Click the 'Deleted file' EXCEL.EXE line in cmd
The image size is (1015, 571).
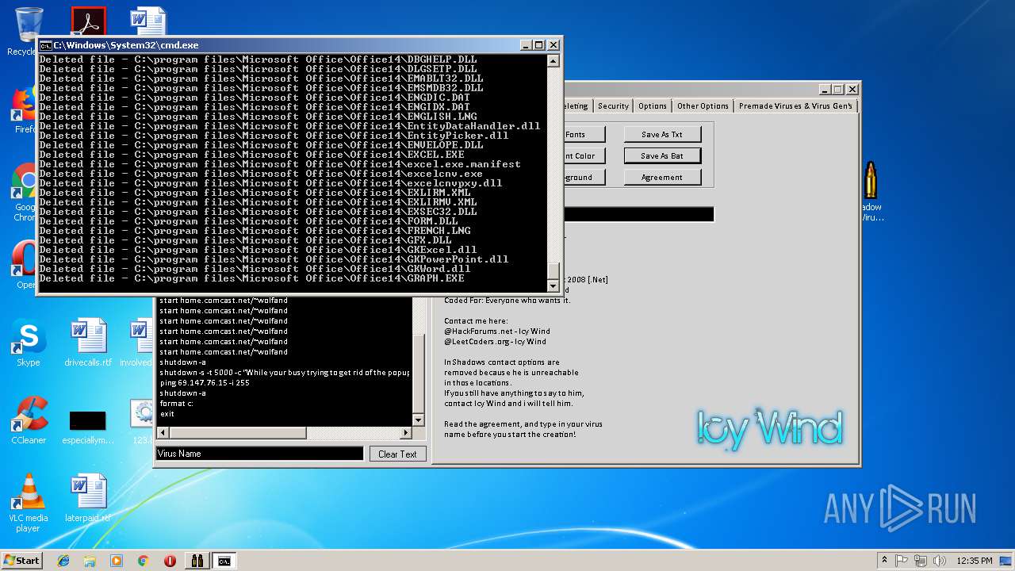click(x=251, y=155)
